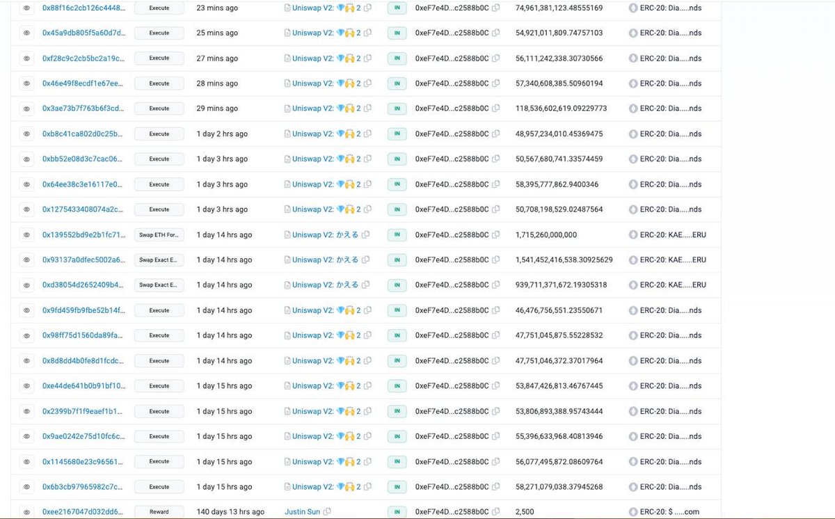Click the age '140 days 13 hrs ago'
Screen dimensions: 835x519
[x=230, y=511]
